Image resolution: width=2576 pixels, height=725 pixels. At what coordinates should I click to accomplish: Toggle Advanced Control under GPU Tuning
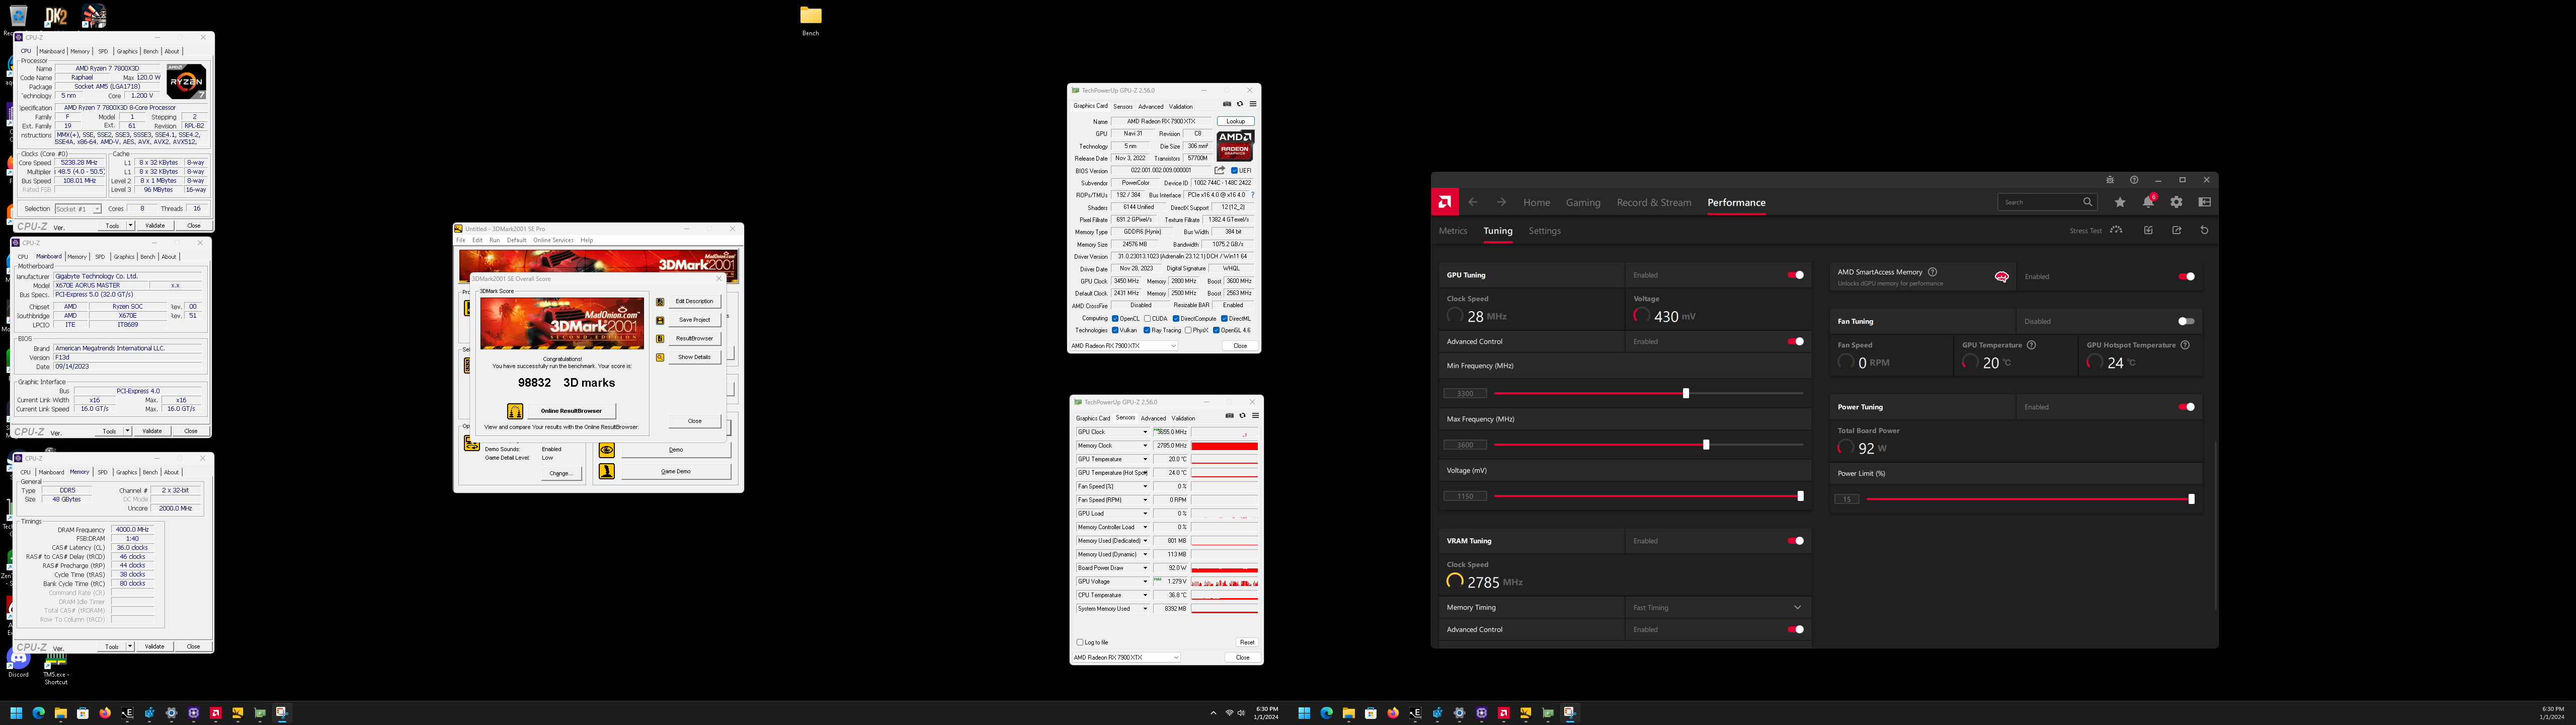[1796, 341]
